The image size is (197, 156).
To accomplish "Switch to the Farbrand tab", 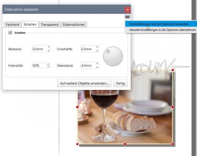I will point(12,25).
